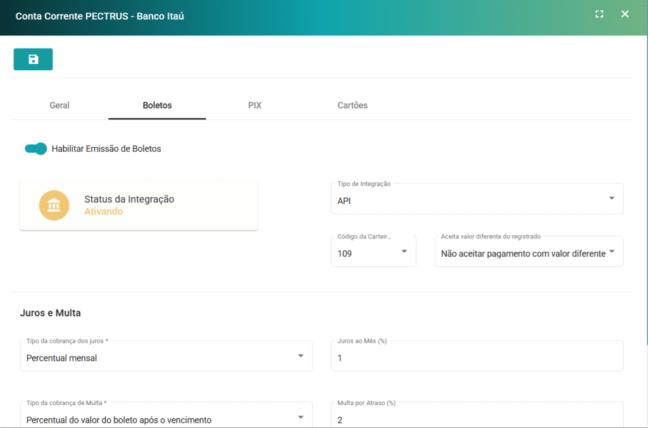Click the fullscreen expand icon in header
The height and width of the screenshot is (428, 648).
(x=599, y=14)
